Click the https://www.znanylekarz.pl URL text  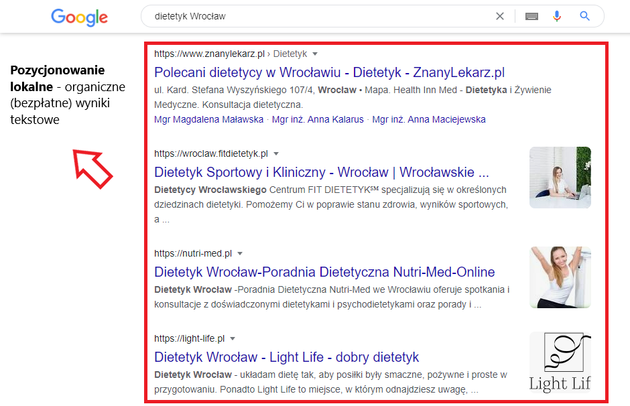[209, 54]
